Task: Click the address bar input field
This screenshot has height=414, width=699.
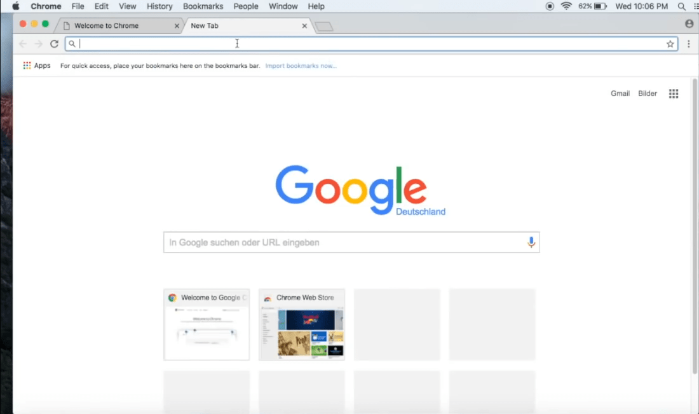Action: click(371, 44)
